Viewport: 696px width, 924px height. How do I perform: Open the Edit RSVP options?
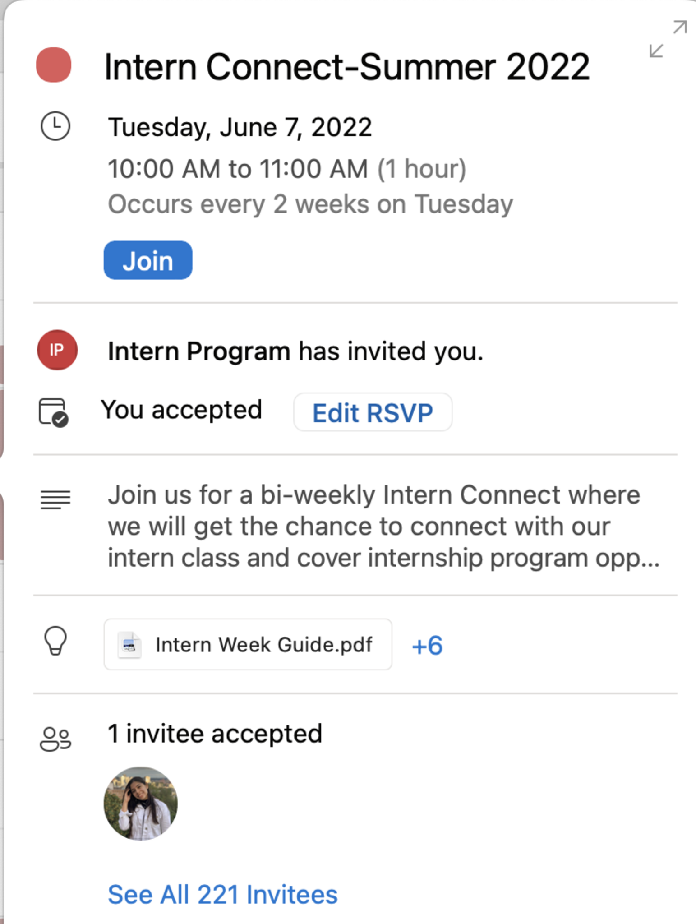373,412
